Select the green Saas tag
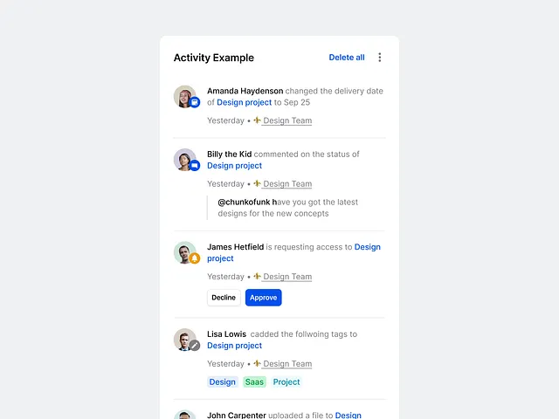Screen dimensions: 559x419 (254, 382)
